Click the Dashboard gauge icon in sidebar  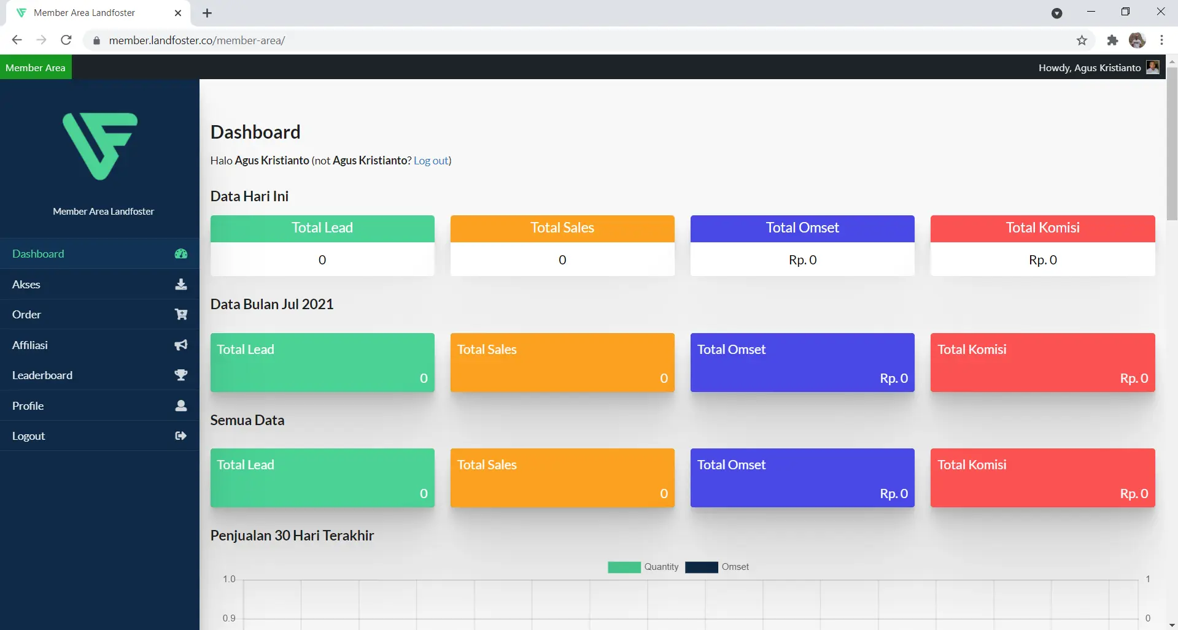click(x=180, y=254)
